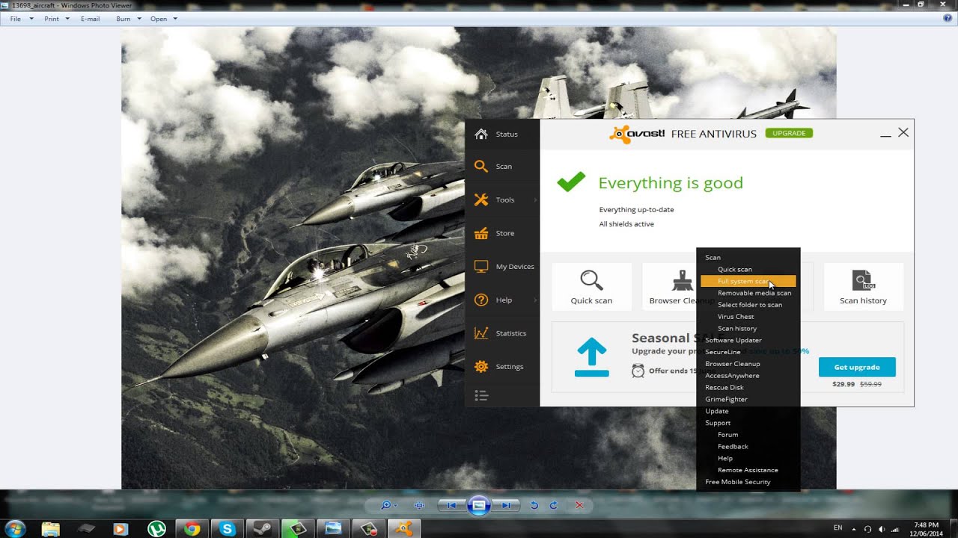Start Quick scan tile with magnifier

pos(591,287)
